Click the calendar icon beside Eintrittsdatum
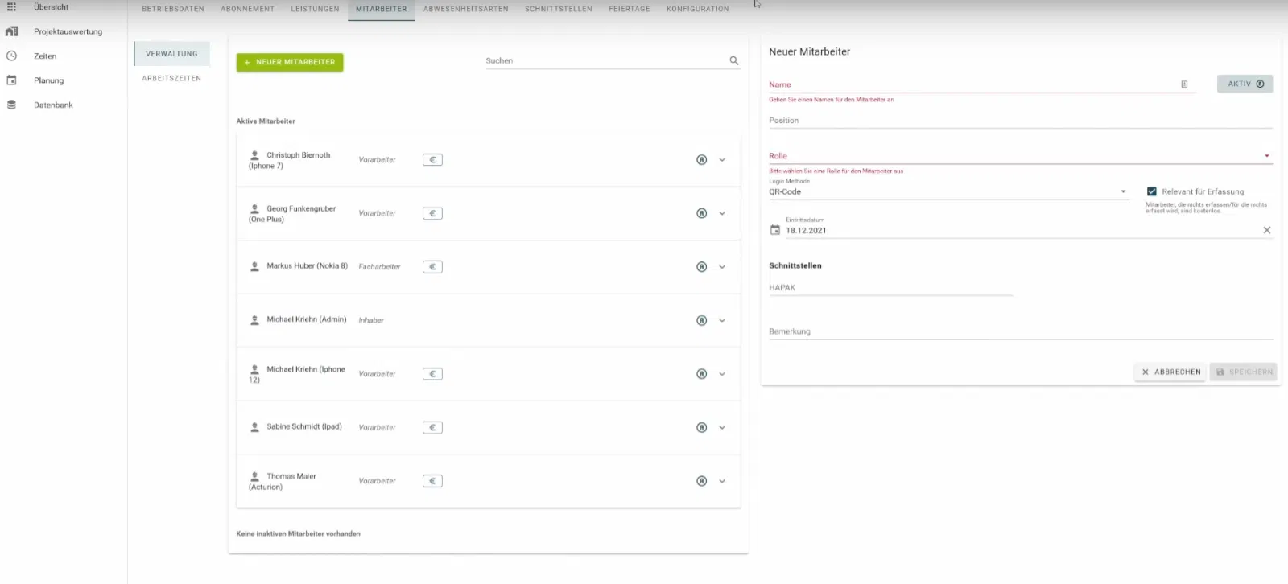This screenshot has height=584, width=1288. pyautogui.click(x=775, y=230)
